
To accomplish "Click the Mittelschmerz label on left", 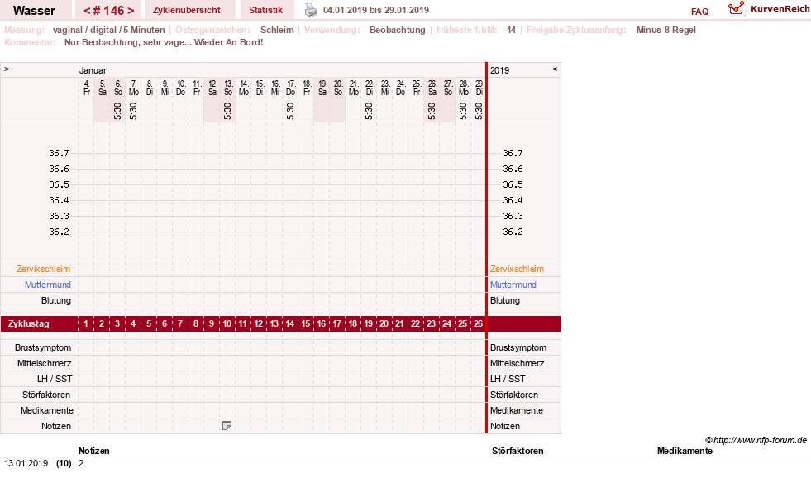I will pos(44,363).
